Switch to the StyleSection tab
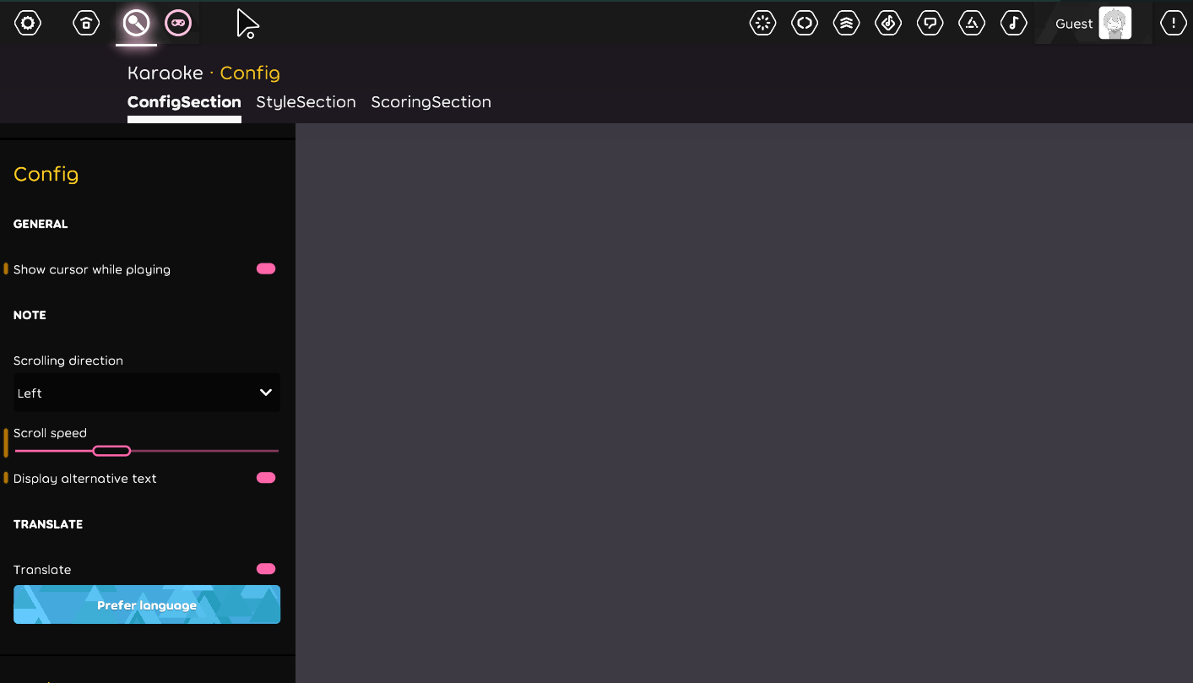The width and height of the screenshot is (1193, 683). point(306,101)
